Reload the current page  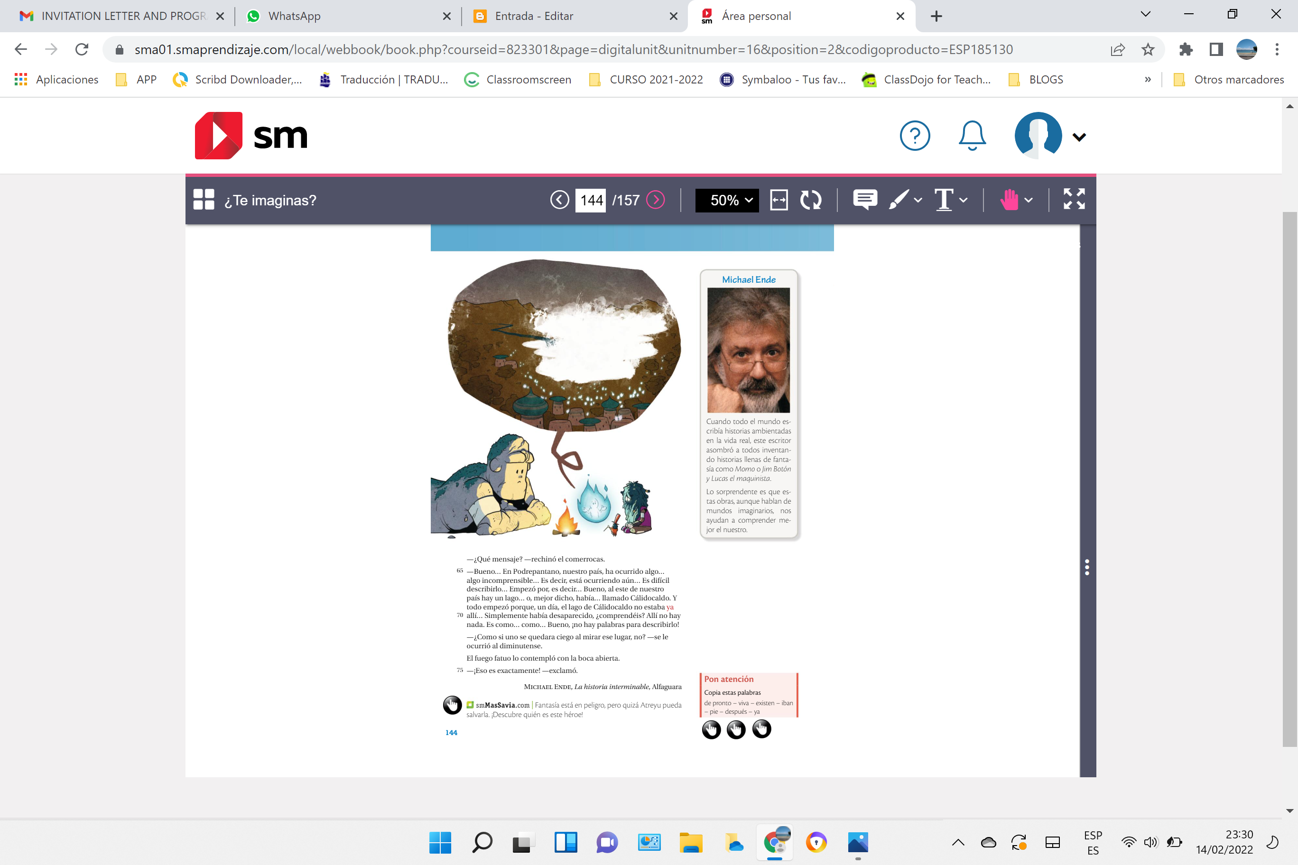coord(82,50)
